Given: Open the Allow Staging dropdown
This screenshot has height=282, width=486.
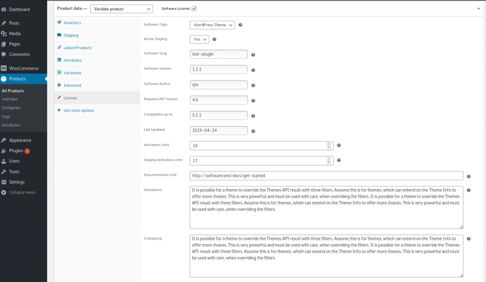Looking at the screenshot, I should pos(199,39).
